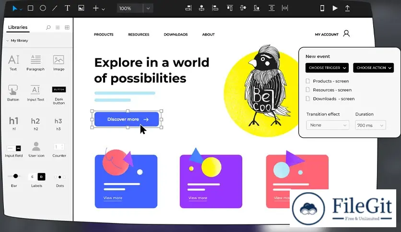This screenshot has height=232, width=401.
Task: Align selection horizontal centers
Action: click(201, 8)
